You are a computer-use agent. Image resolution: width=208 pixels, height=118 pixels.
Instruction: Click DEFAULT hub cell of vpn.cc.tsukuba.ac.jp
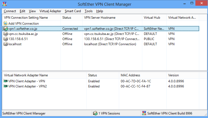pyautogui.click(x=150, y=34)
